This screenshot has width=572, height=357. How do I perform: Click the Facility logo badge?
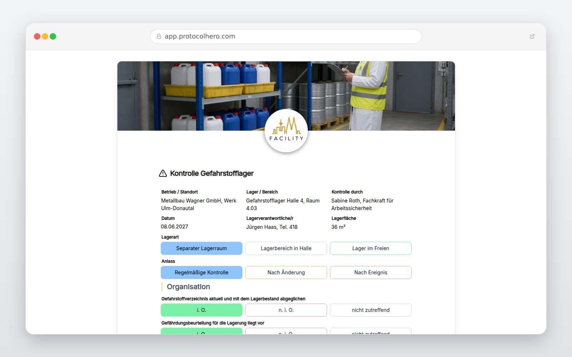286,131
